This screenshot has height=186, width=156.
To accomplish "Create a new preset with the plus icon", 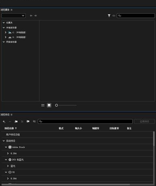I will 4,121.
